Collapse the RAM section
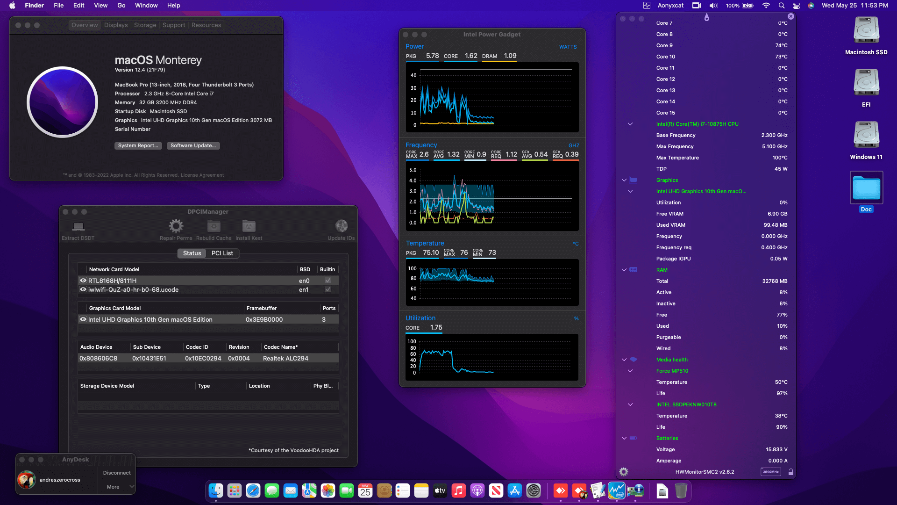This screenshot has height=505, width=897. (624, 270)
